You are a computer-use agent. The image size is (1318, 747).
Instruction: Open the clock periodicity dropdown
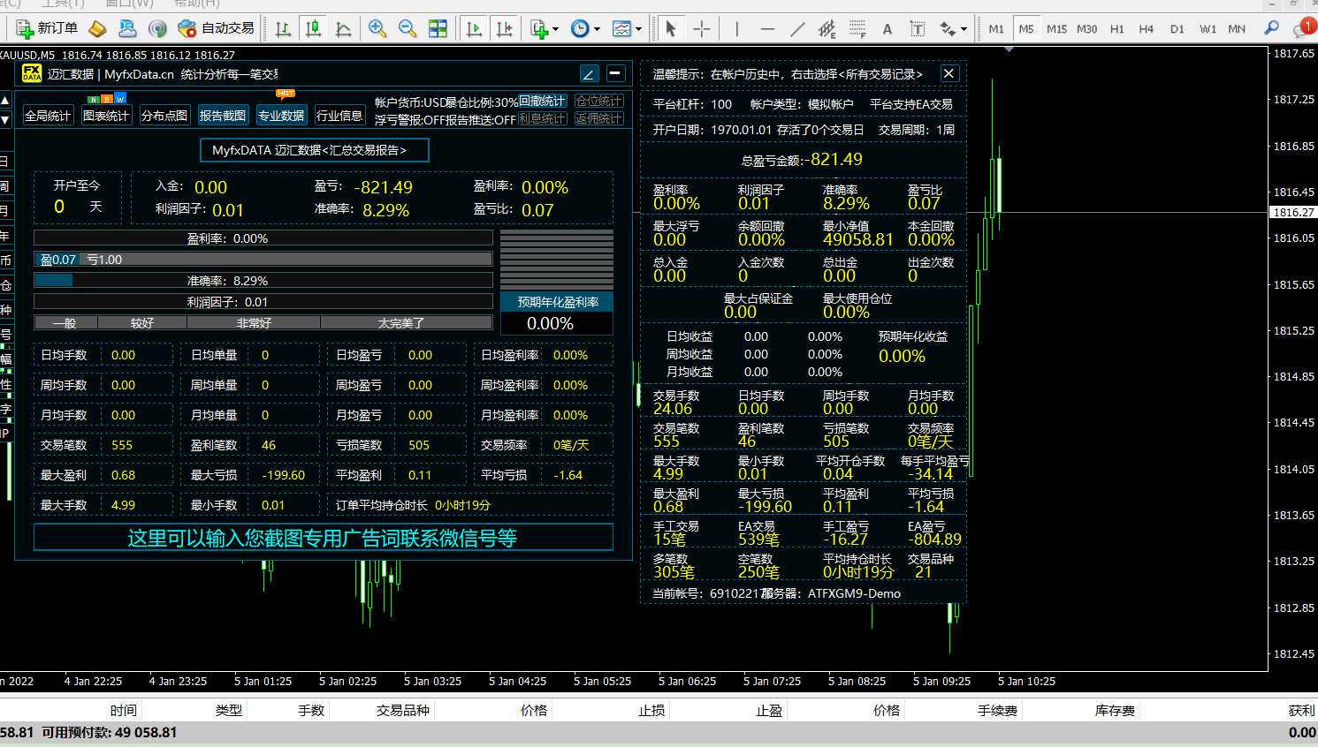(x=584, y=29)
